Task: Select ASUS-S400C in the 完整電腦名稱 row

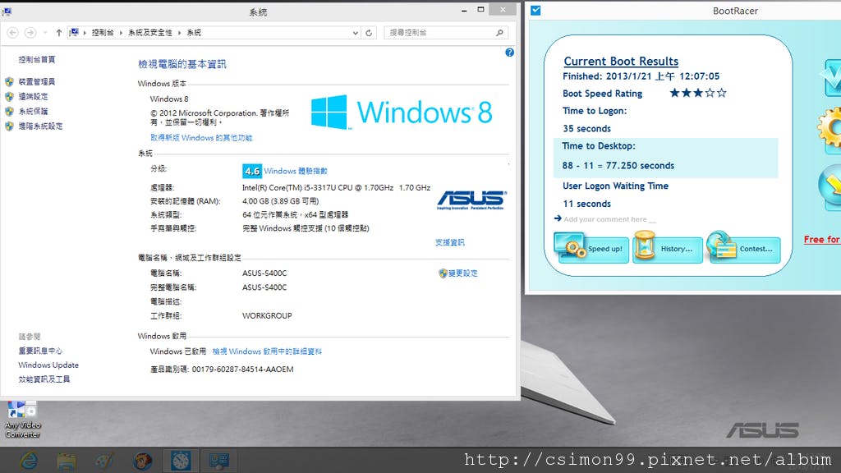Action: [x=264, y=287]
